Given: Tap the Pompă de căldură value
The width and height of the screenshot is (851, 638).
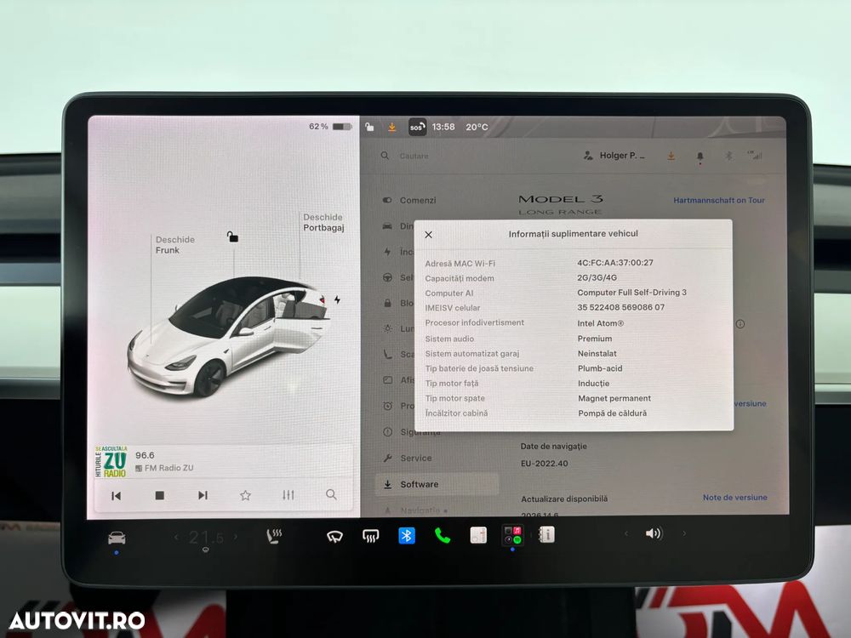Looking at the screenshot, I should 612,413.
